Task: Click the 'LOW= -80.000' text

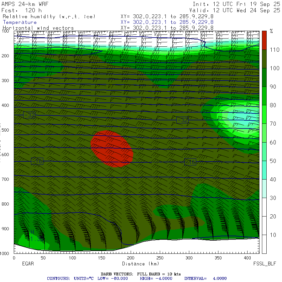Action: (112, 279)
